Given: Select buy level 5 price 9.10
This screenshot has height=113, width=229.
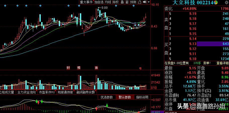Looking at the screenshot, I should point(193,59).
